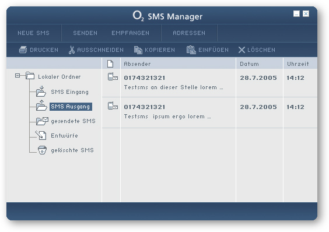Screen dimensions: 329x232
Task: Click the gelöschte SMS trash bin icon
Action: (x=42, y=150)
